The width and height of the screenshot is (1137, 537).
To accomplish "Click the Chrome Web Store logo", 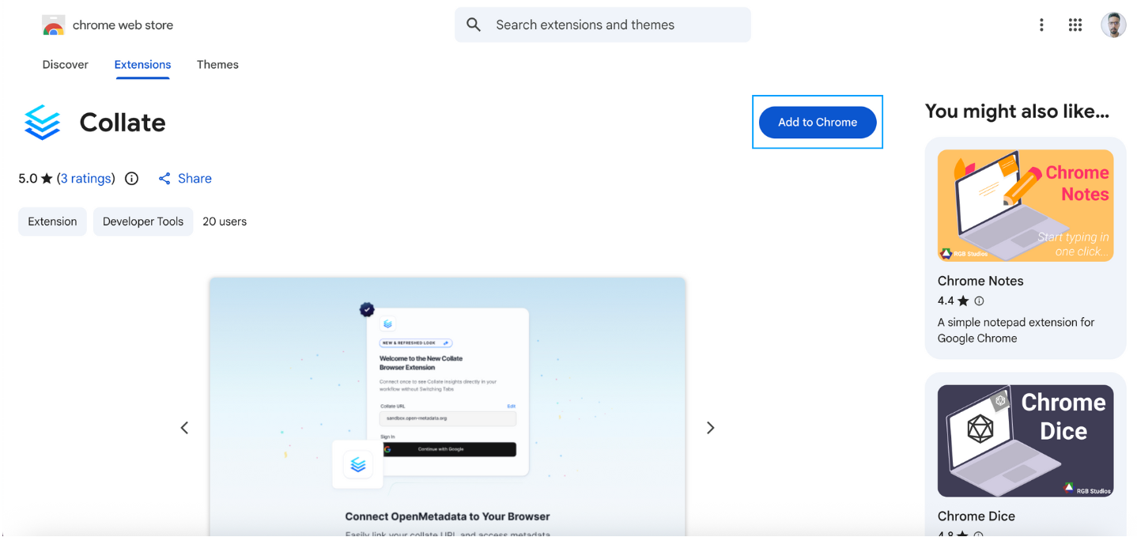I will (53, 25).
